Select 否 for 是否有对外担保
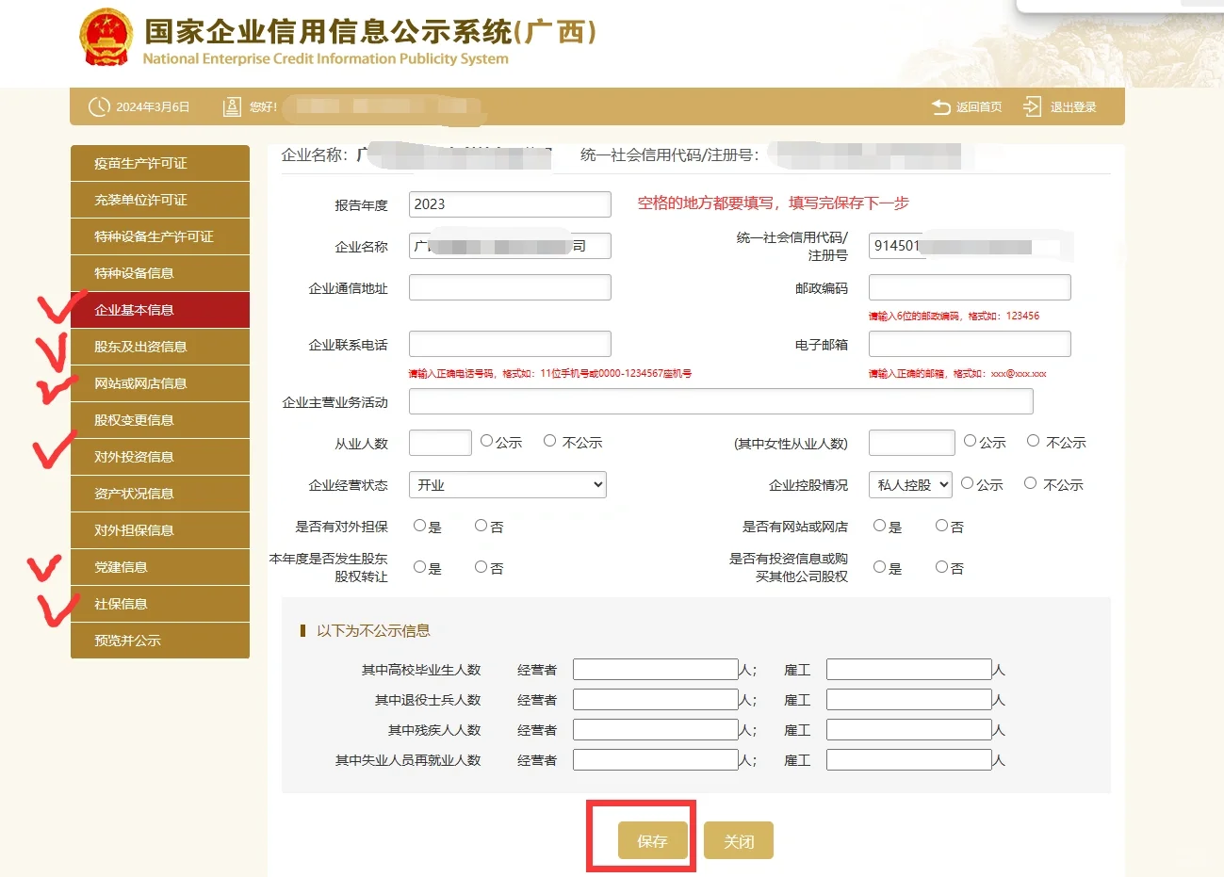This screenshot has width=1224, height=877. tap(481, 526)
